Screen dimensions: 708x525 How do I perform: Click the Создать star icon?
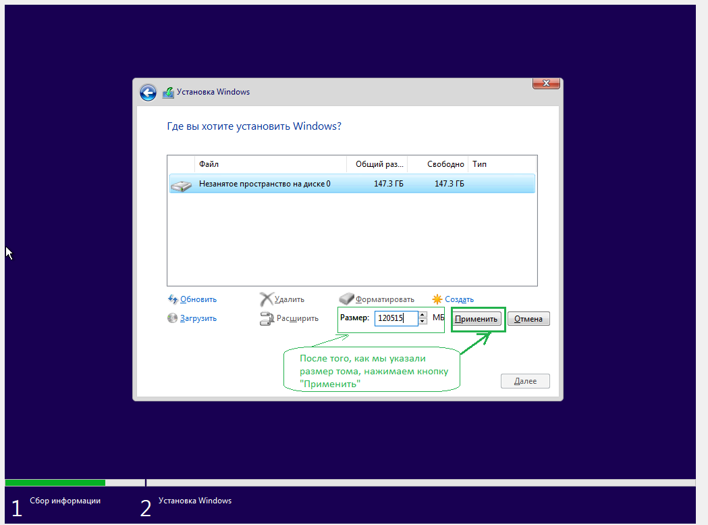[x=437, y=299]
